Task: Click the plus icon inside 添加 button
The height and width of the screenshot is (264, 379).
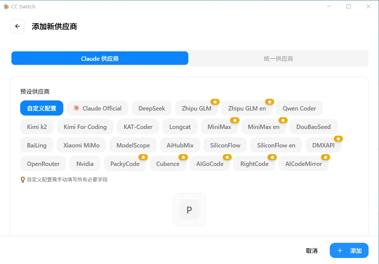Action: pyautogui.click(x=340, y=250)
